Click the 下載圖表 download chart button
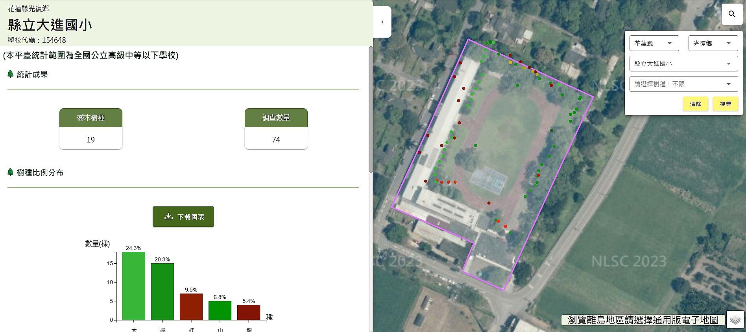 coord(183,217)
